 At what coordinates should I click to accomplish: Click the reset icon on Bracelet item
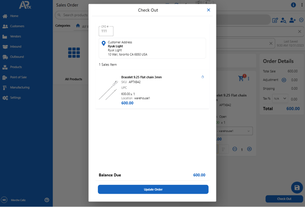click(203, 77)
